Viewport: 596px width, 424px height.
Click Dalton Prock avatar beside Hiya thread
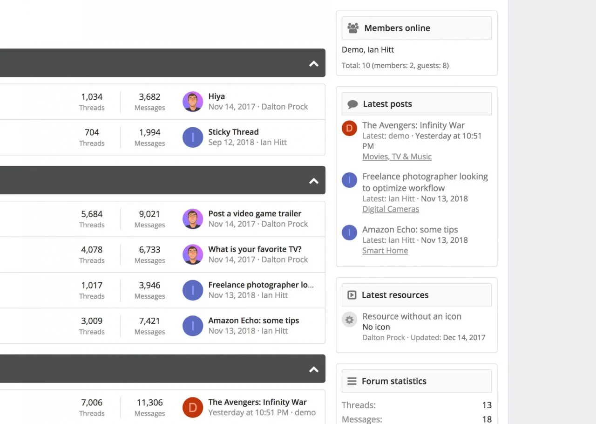192,102
